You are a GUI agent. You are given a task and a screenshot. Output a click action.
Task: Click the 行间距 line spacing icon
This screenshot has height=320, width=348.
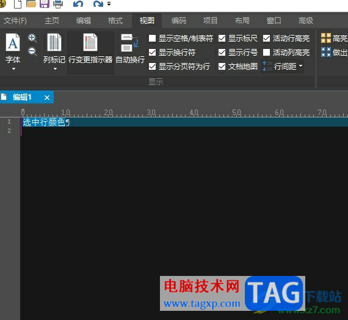tap(267, 66)
